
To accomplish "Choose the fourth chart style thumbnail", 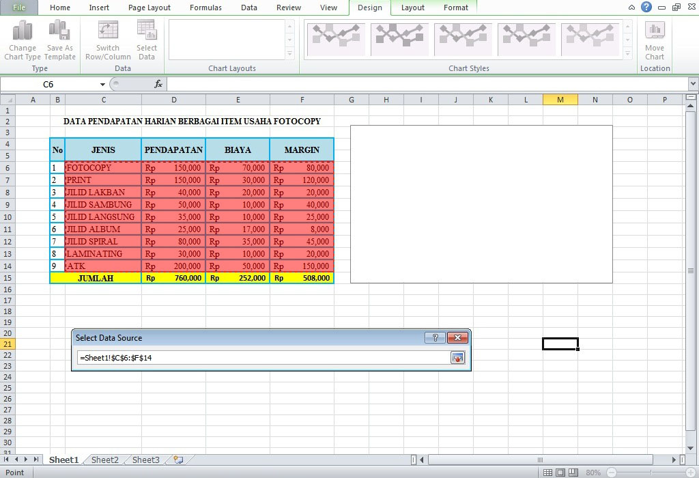I will click(x=526, y=39).
